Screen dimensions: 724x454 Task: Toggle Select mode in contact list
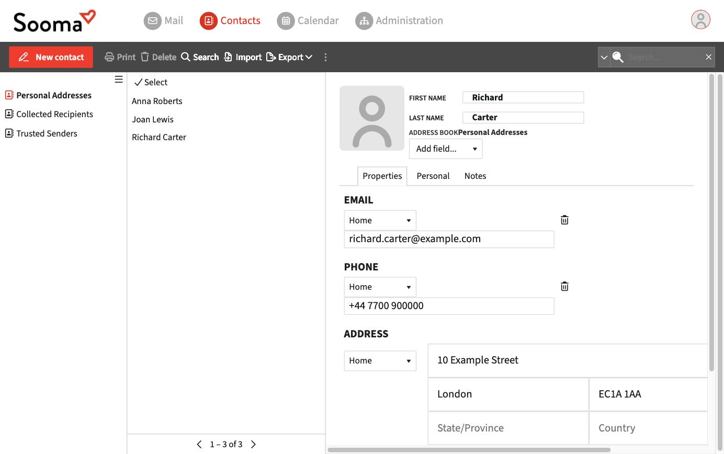pos(151,82)
